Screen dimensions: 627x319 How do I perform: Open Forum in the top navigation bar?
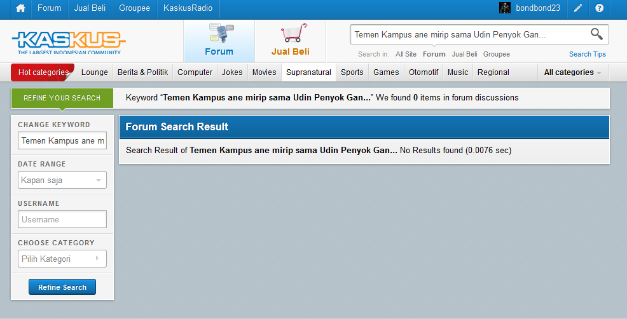(x=49, y=8)
